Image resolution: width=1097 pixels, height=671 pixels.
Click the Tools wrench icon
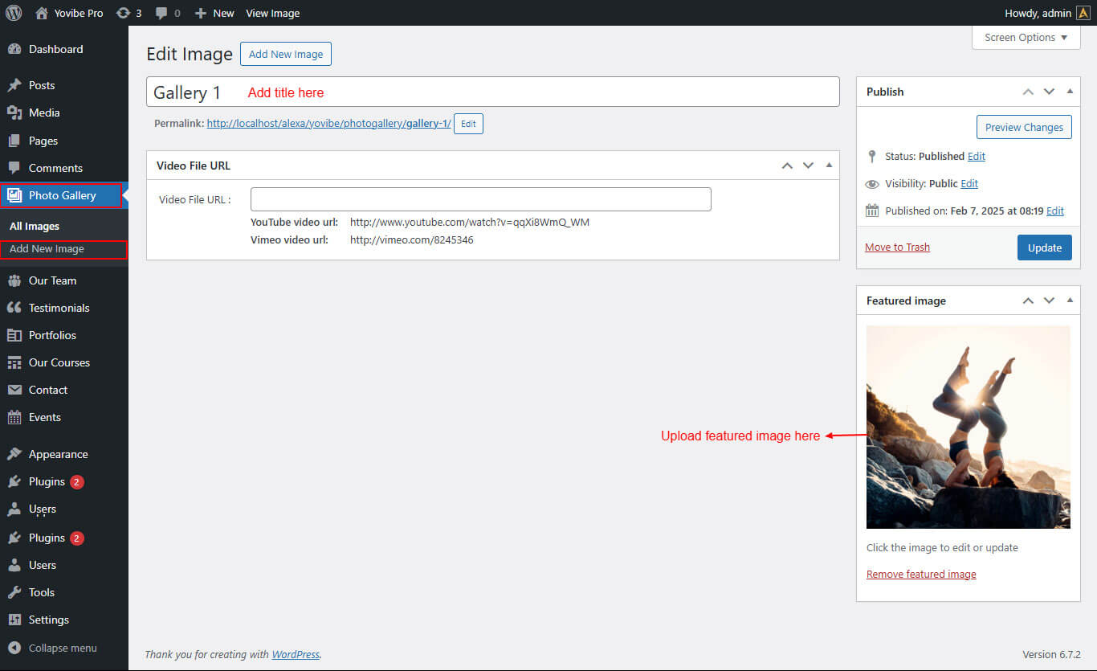coord(14,592)
